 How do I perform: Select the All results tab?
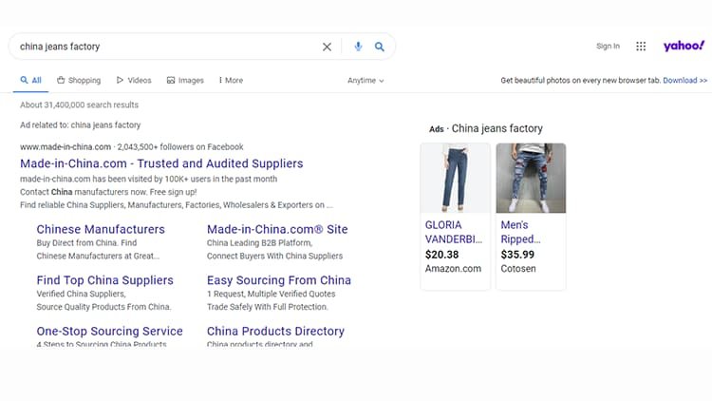coord(31,80)
